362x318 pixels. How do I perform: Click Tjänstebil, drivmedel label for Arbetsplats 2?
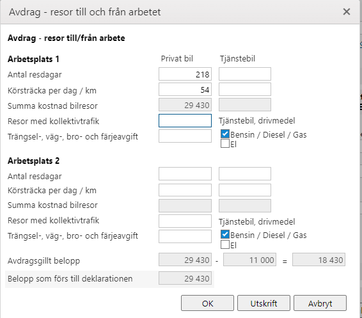257,221
